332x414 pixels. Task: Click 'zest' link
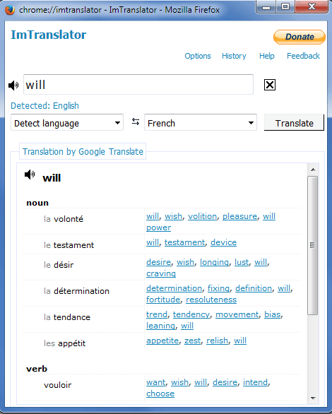(x=192, y=341)
